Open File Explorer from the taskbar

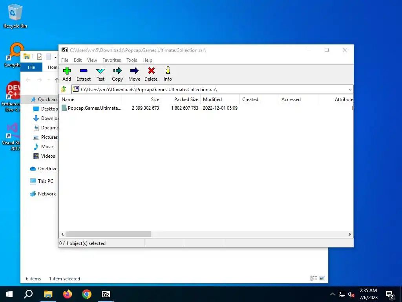pyautogui.click(x=48, y=294)
